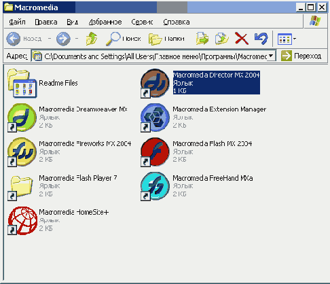This screenshot has height=284, width=330.
Task: Click the address bar path field
Action: (153, 56)
